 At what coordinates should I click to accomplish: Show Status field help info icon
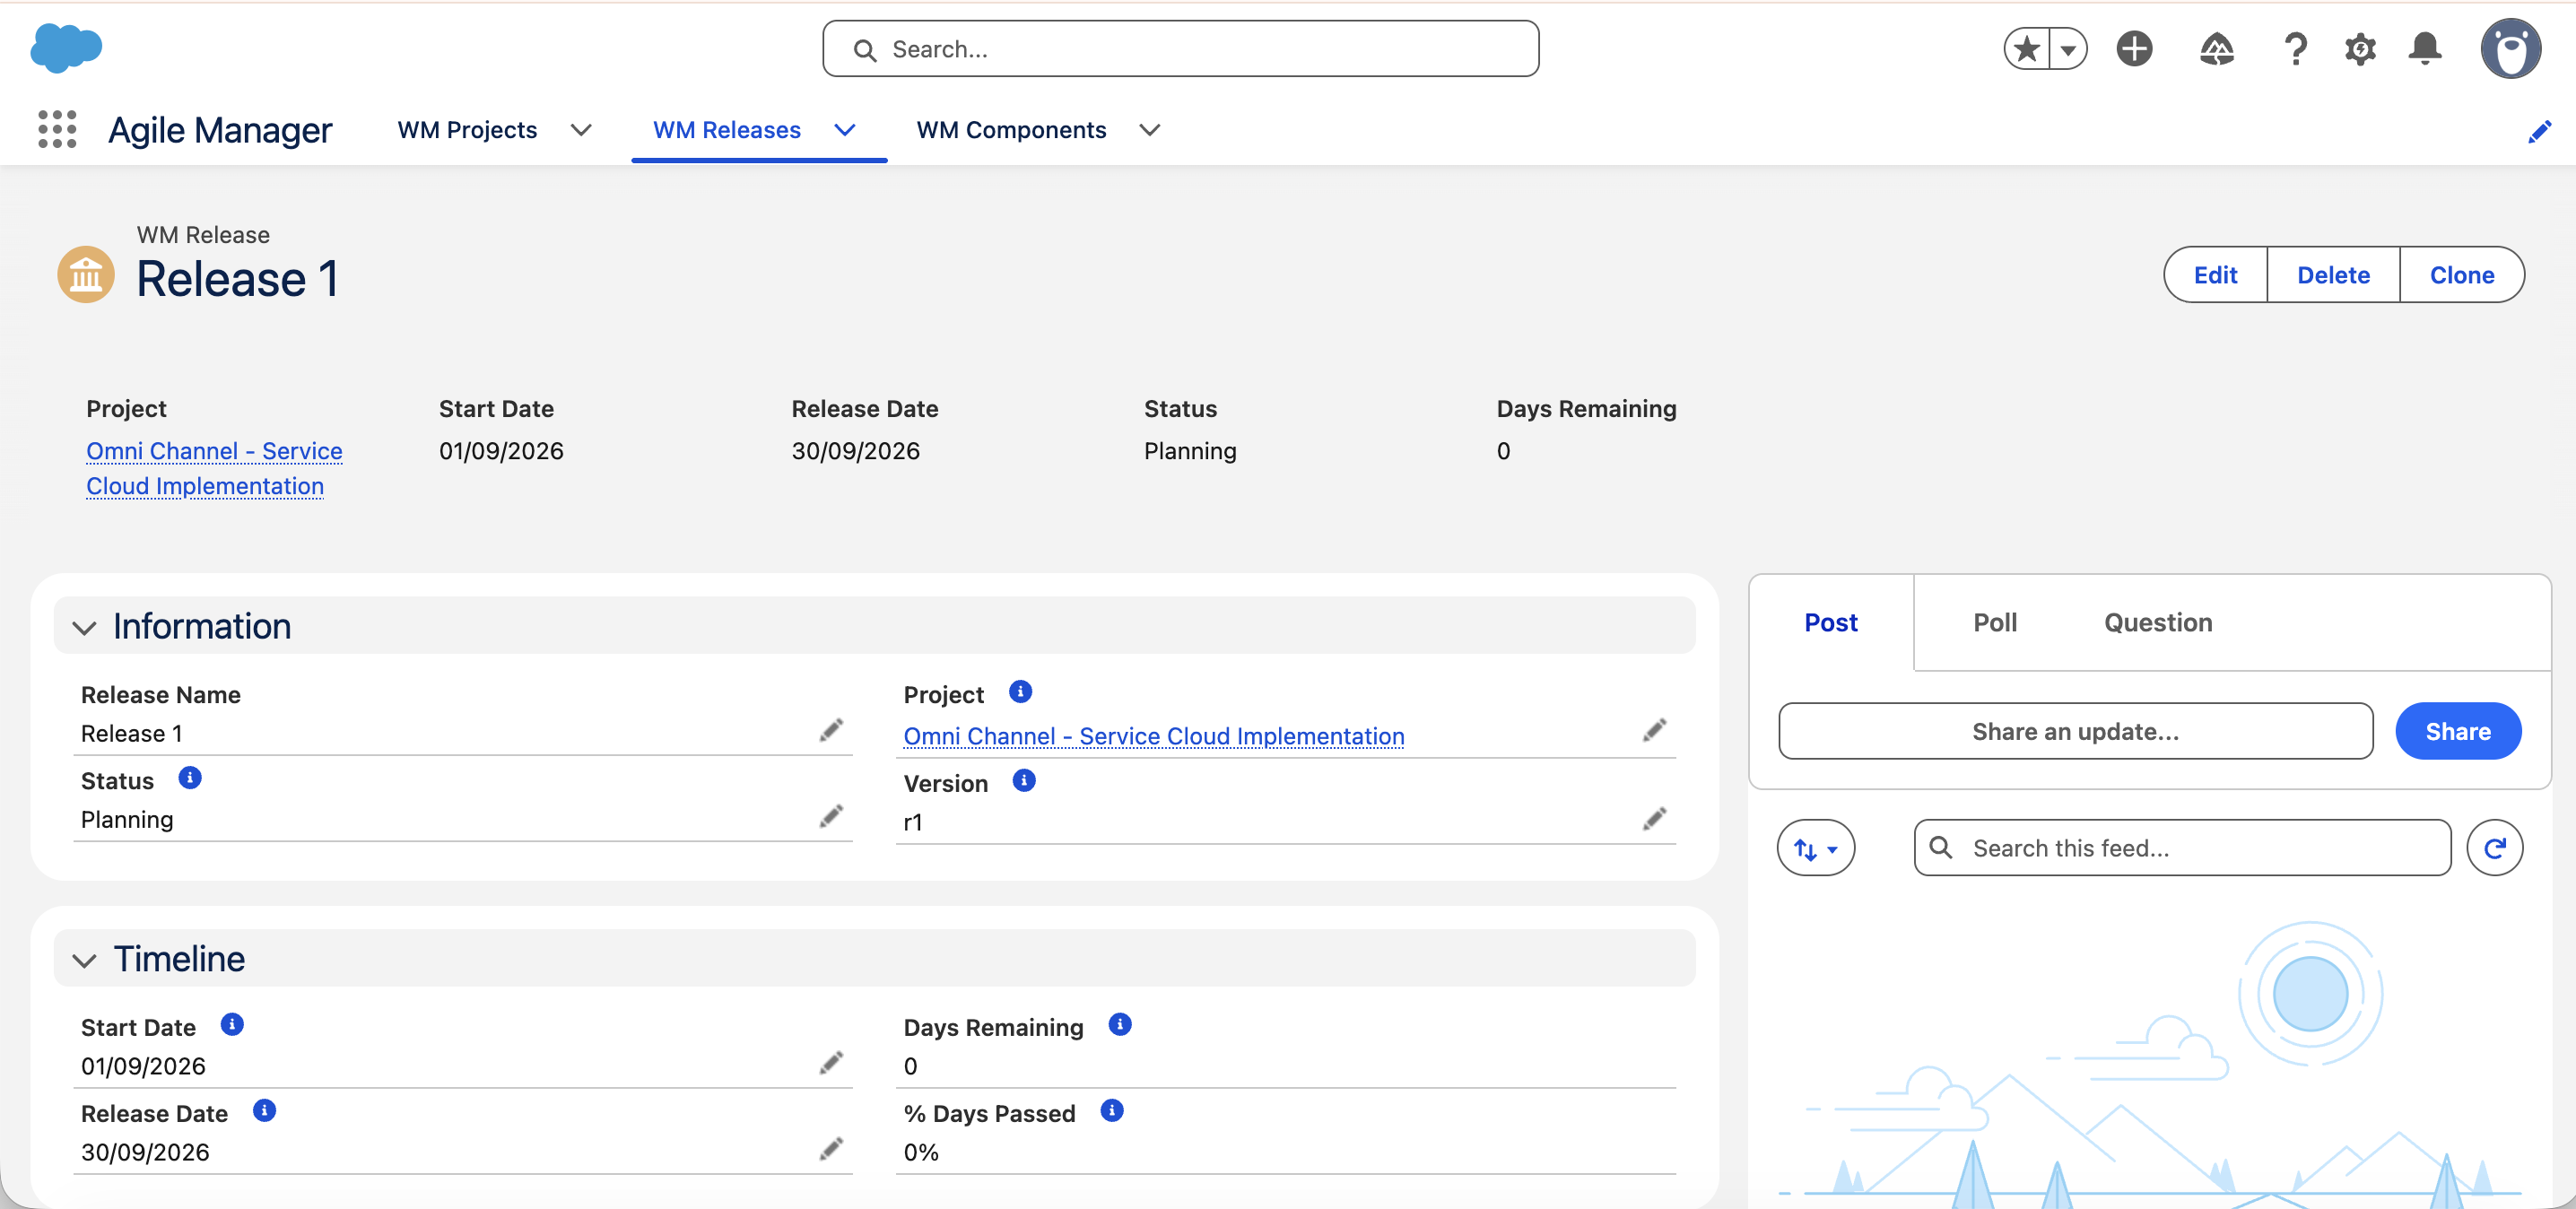point(190,778)
